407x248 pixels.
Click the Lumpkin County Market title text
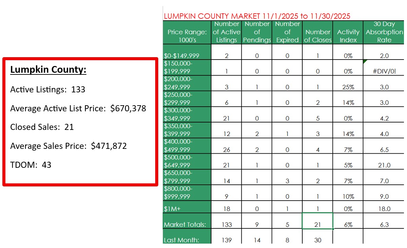click(257, 16)
